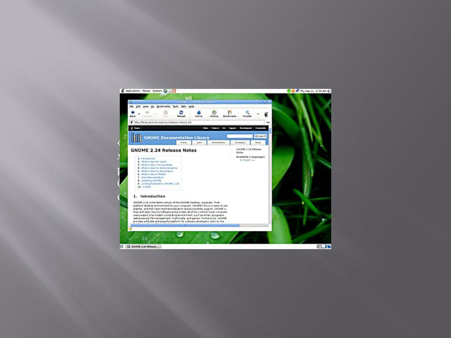Go to the Home page via toolbar
The height and width of the screenshot is (338, 451).
[x=199, y=113]
